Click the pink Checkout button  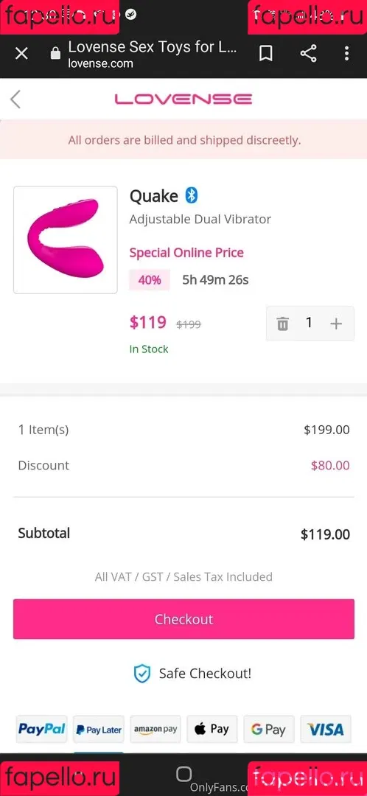(183, 619)
